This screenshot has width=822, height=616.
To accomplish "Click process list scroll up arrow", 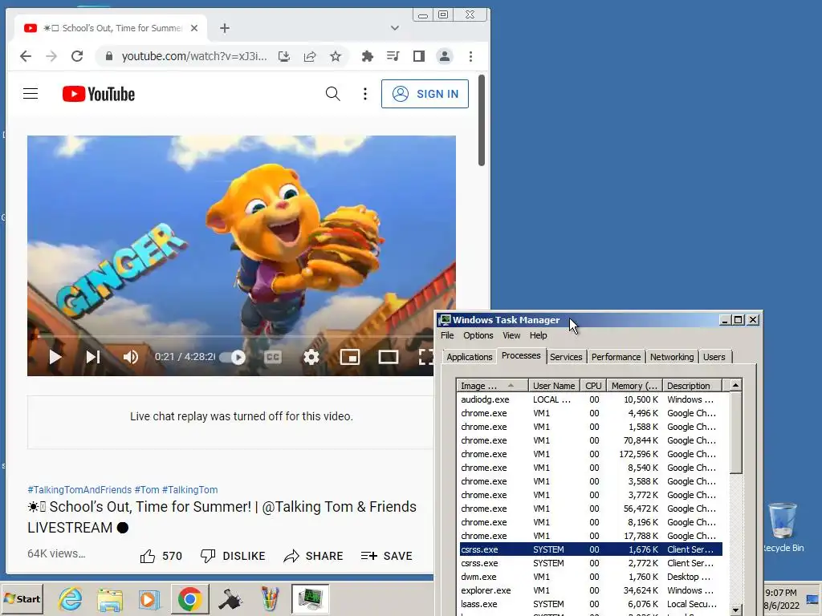I will coord(736,386).
